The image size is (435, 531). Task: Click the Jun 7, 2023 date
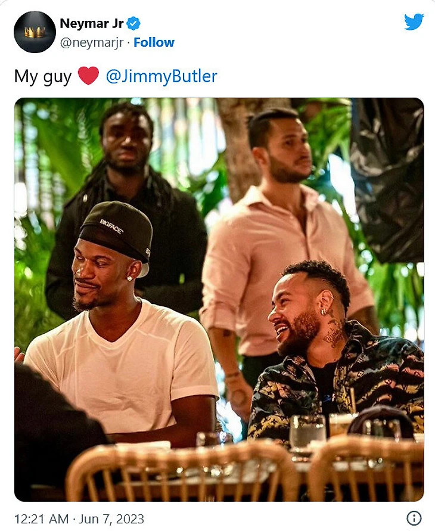tap(111, 519)
